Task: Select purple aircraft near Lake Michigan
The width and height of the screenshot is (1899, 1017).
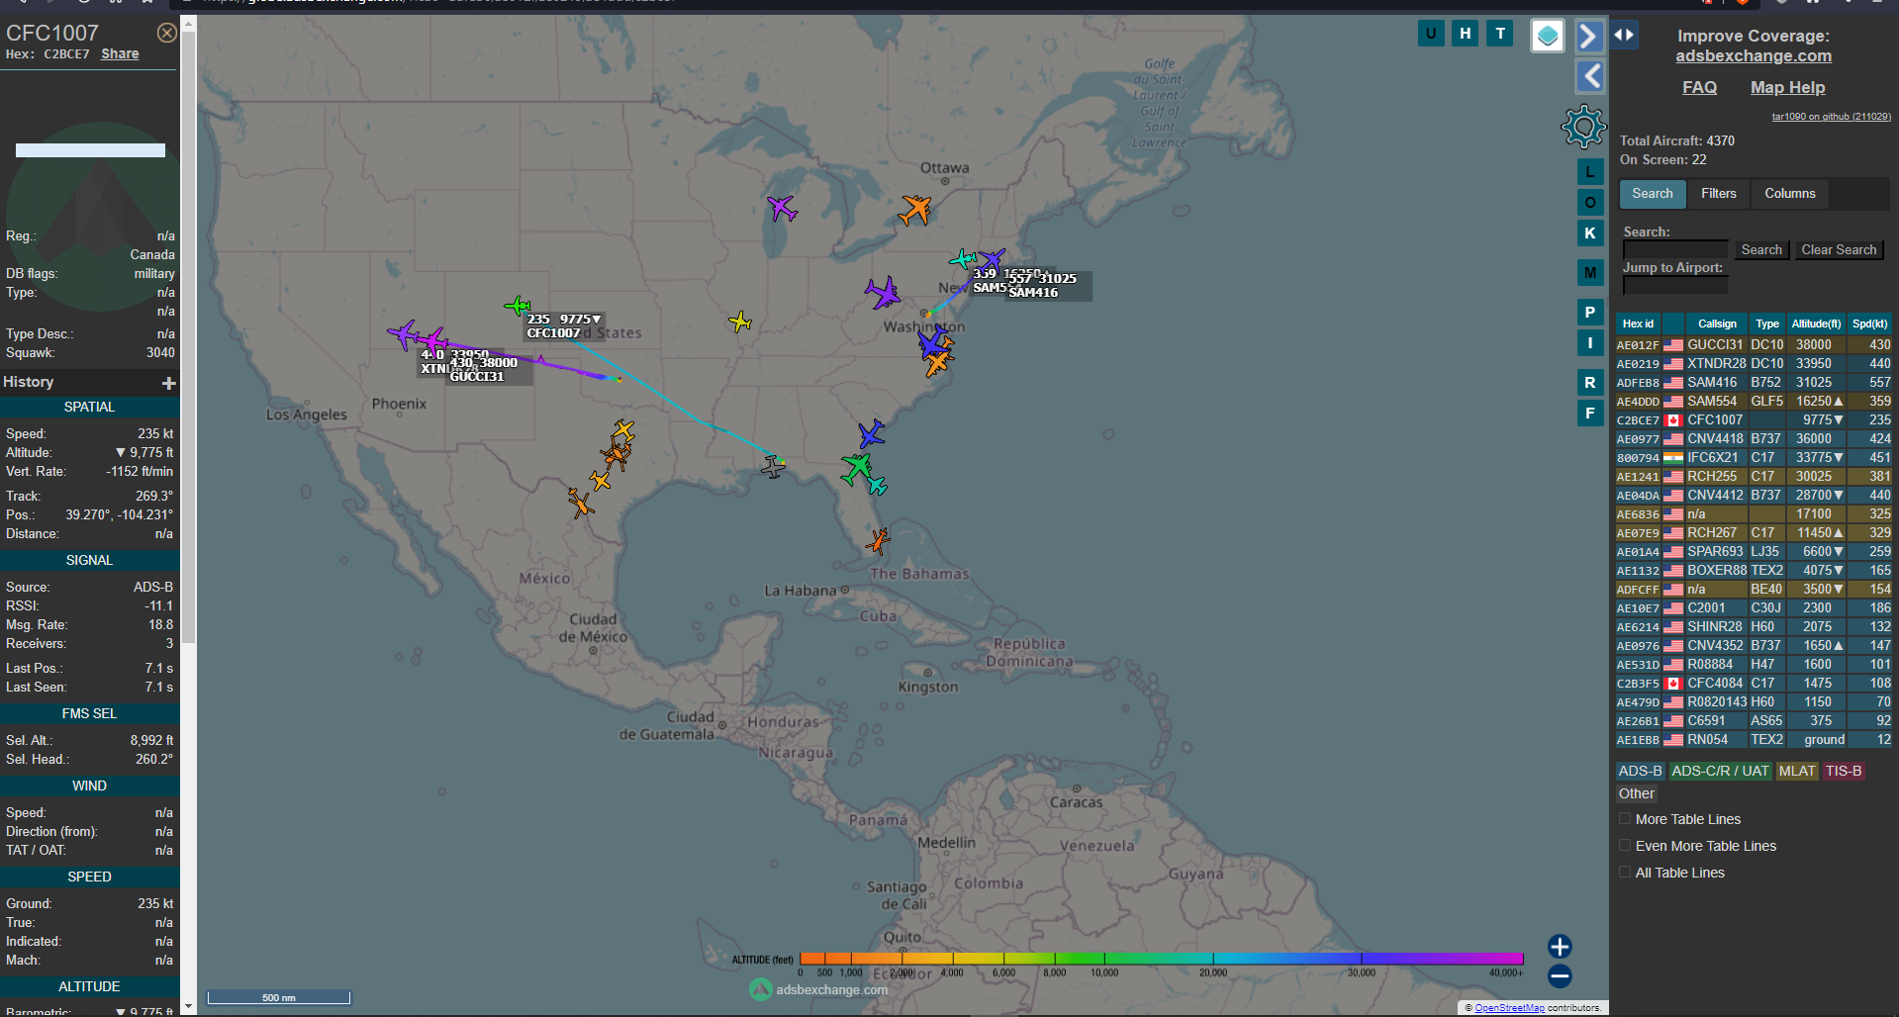Action: click(782, 208)
